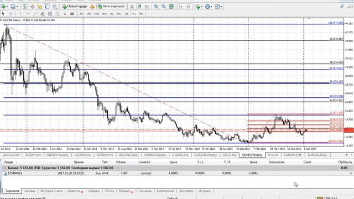Click the chart tabs scroll arrow
The height and width of the screenshot is (199, 354).
click(x=347, y=155)
